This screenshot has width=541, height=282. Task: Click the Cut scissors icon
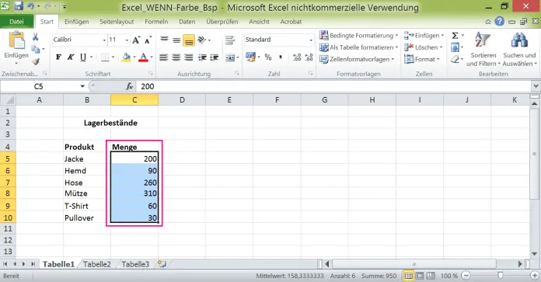pos(35,37)
